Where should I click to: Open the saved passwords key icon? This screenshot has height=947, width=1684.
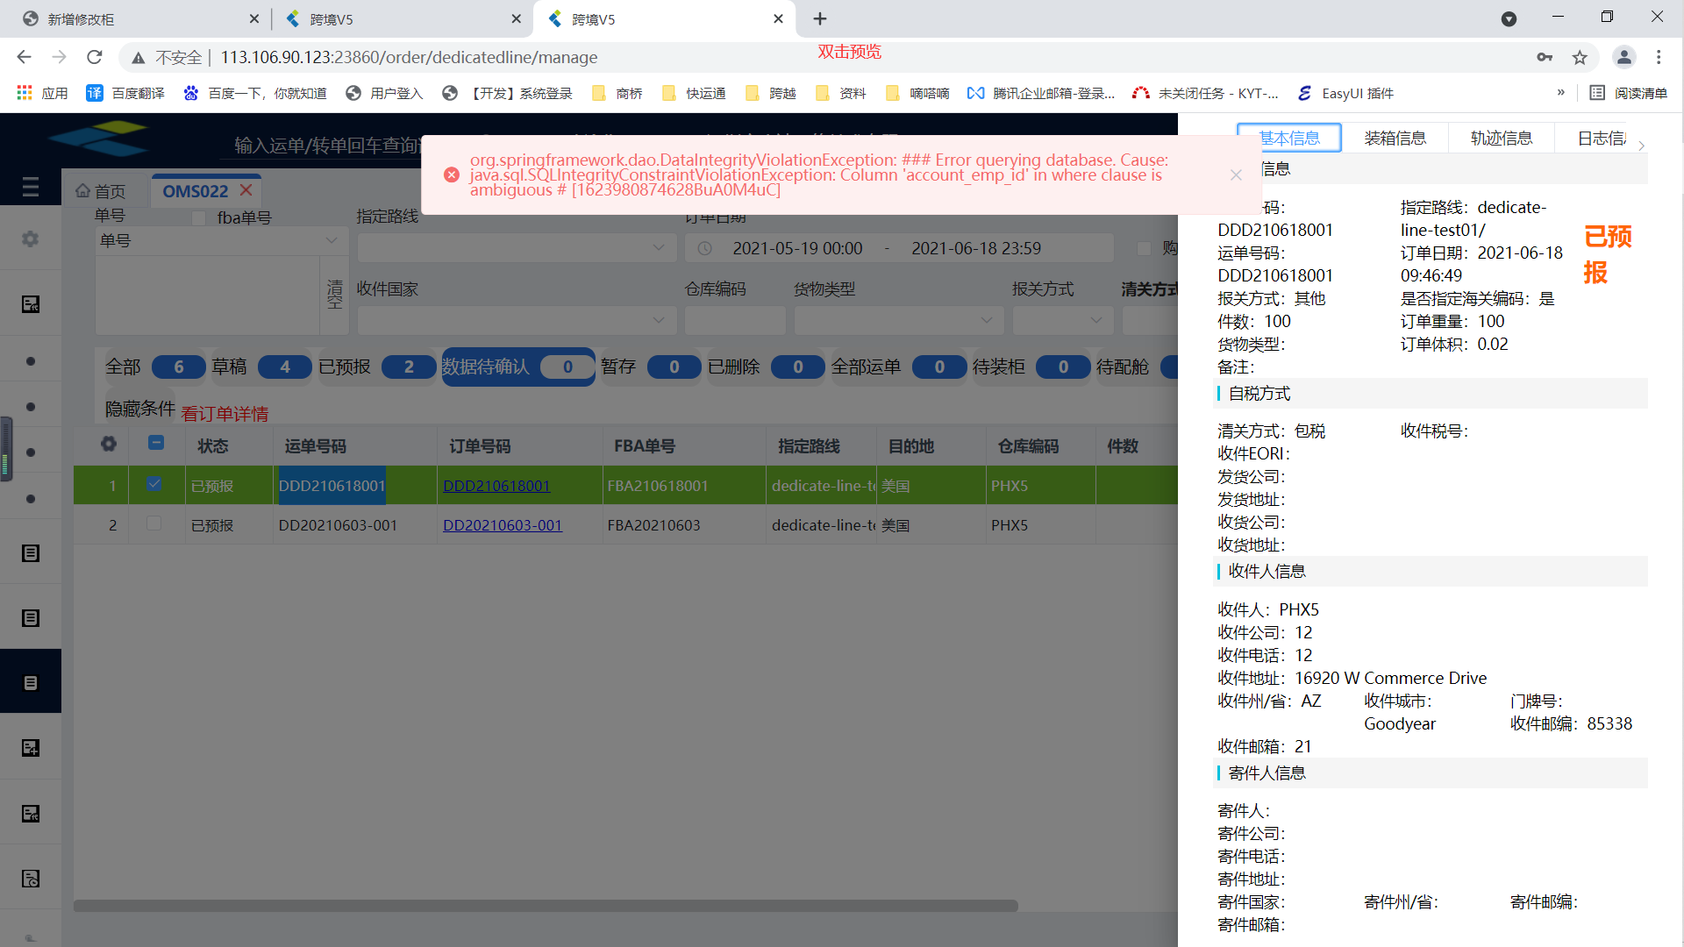click(1545, 57)
